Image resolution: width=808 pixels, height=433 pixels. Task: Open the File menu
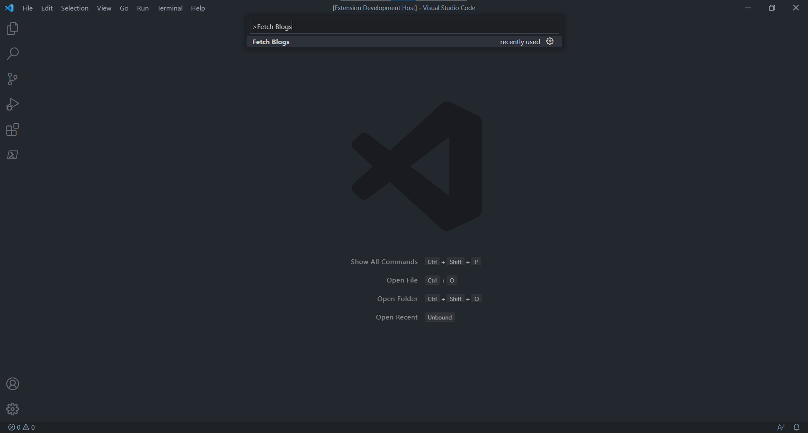(28, 8)
